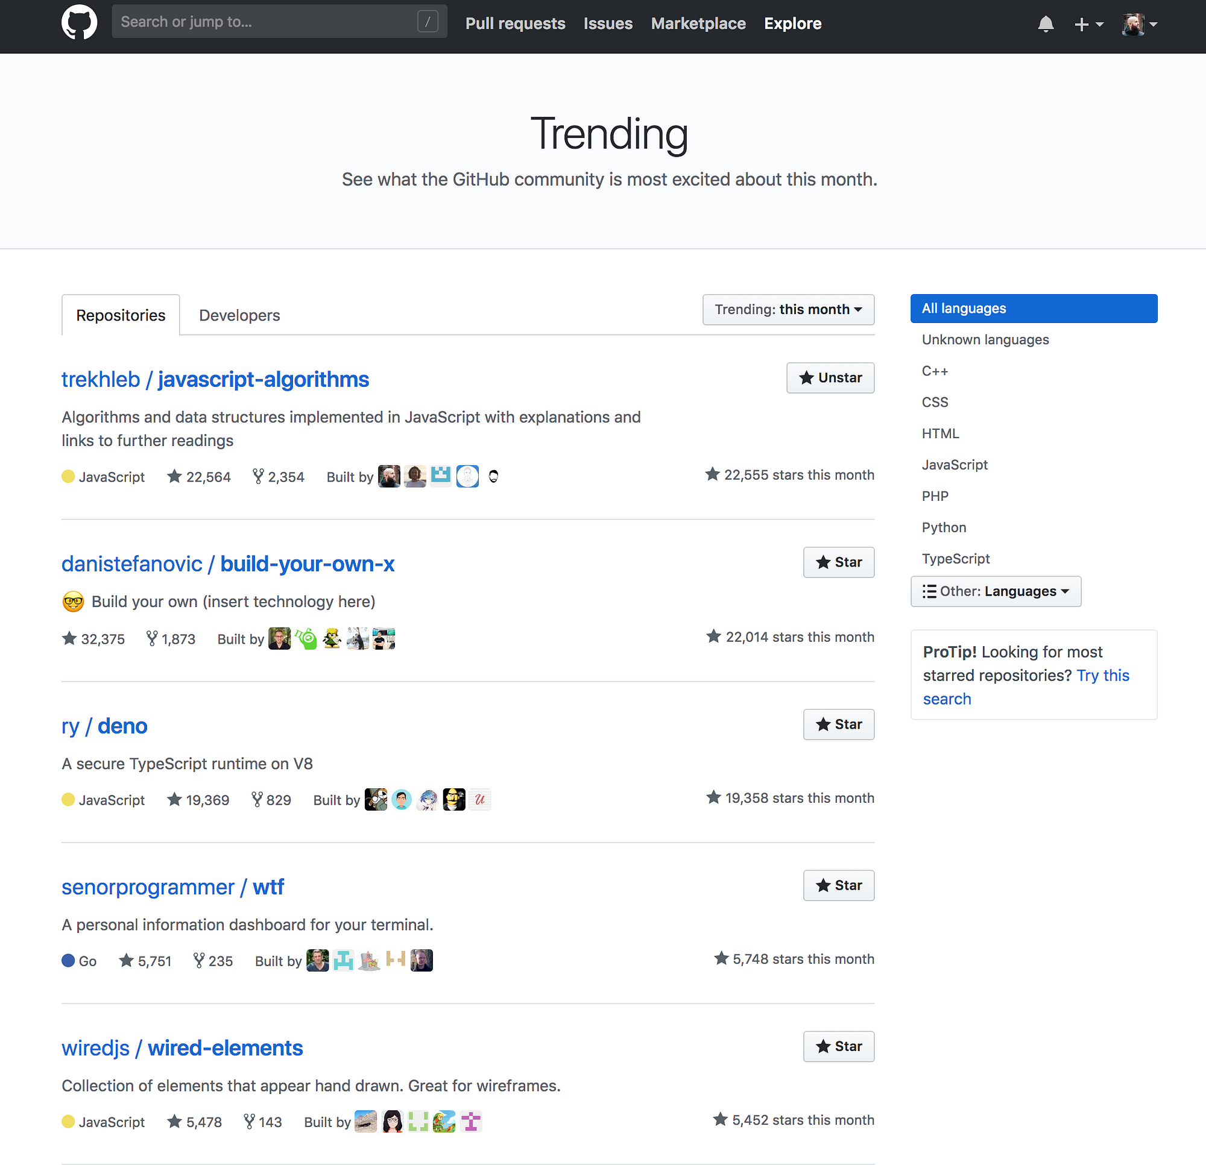The image size is (1206, 1165).
Task: Select All languages filter
Action: coord(1034,308)
